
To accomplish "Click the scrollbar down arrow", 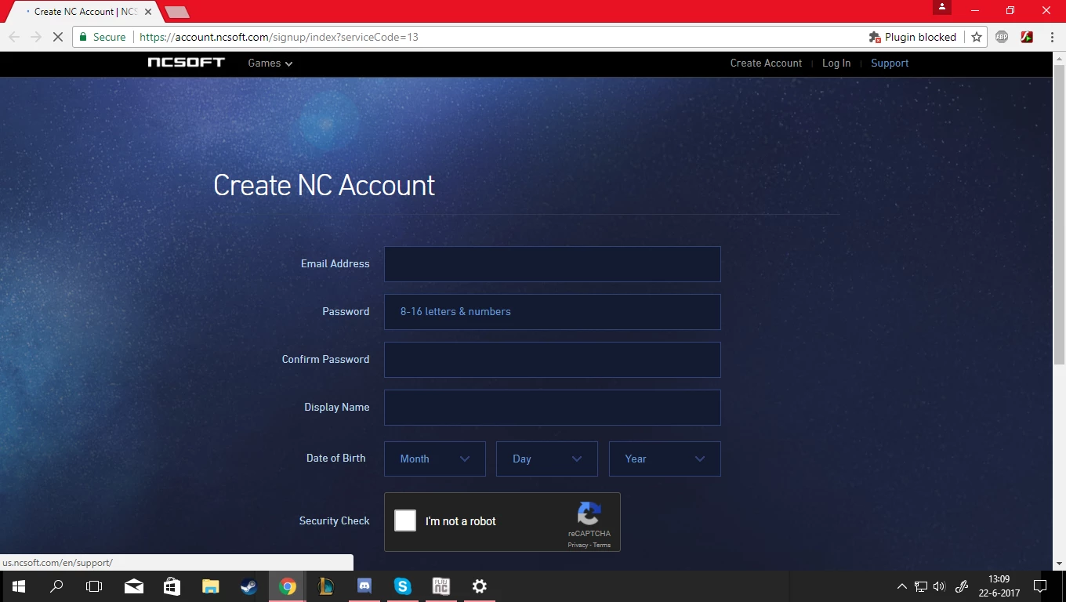I will coord(1059,564).
